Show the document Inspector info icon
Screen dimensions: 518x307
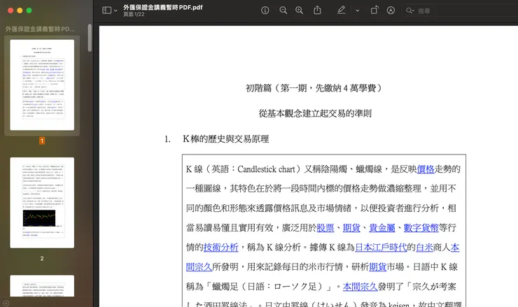pyautogui.click(x=265, y=10)
